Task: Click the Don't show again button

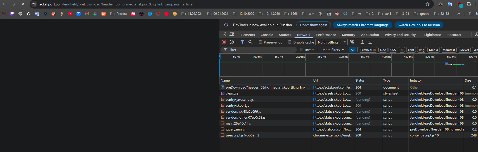Action: pos(313,25)
